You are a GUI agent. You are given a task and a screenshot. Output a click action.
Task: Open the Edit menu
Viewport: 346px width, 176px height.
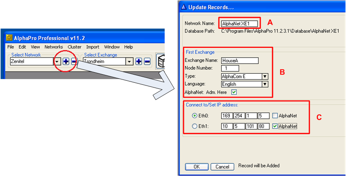coord(22,47)
